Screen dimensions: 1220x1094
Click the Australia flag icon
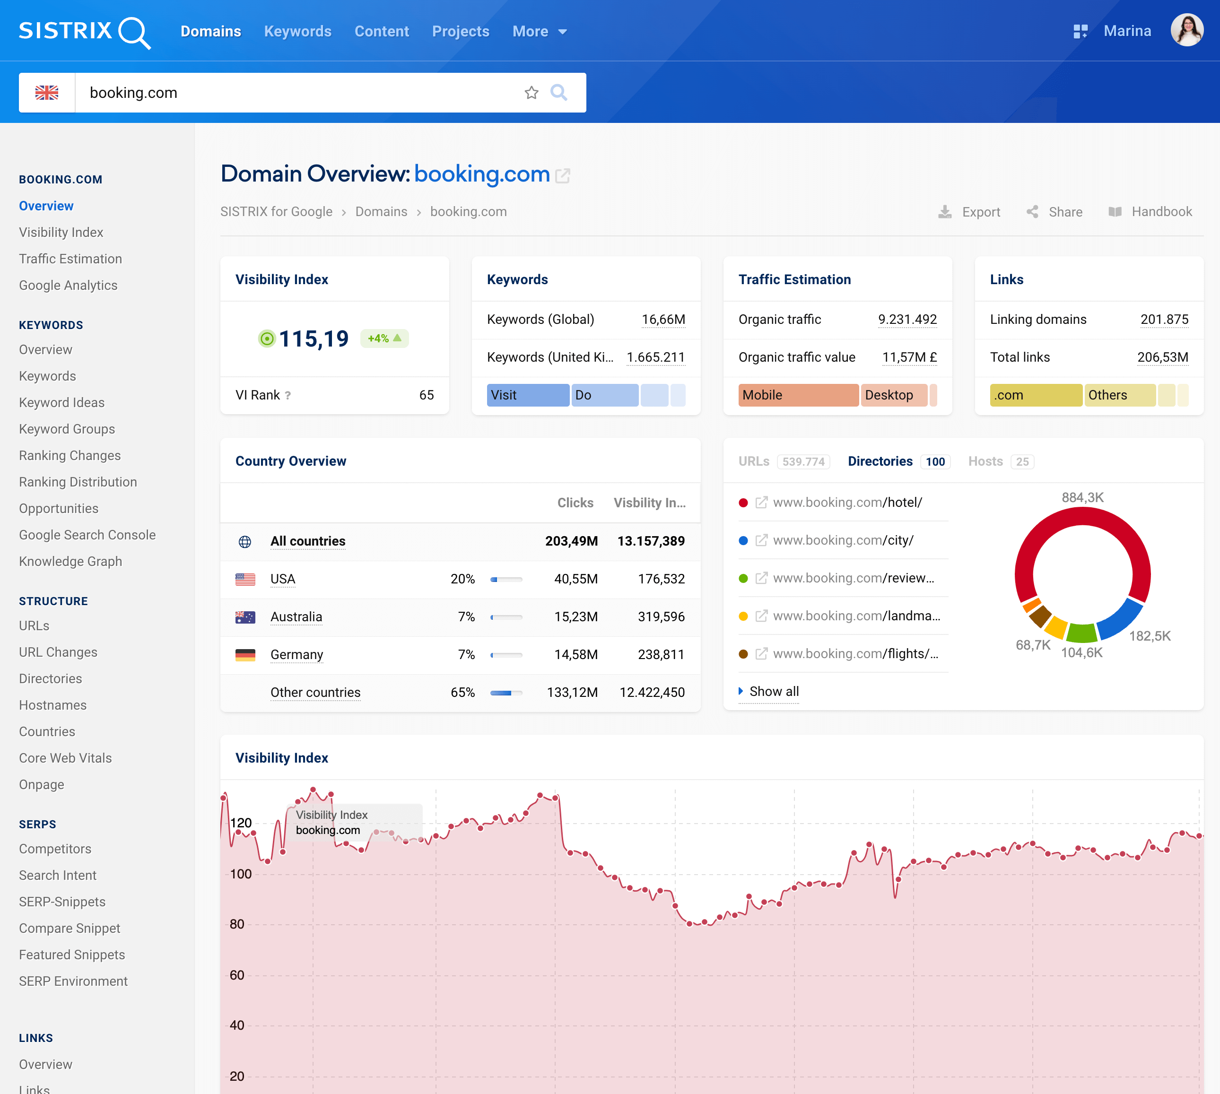(245, 617)
